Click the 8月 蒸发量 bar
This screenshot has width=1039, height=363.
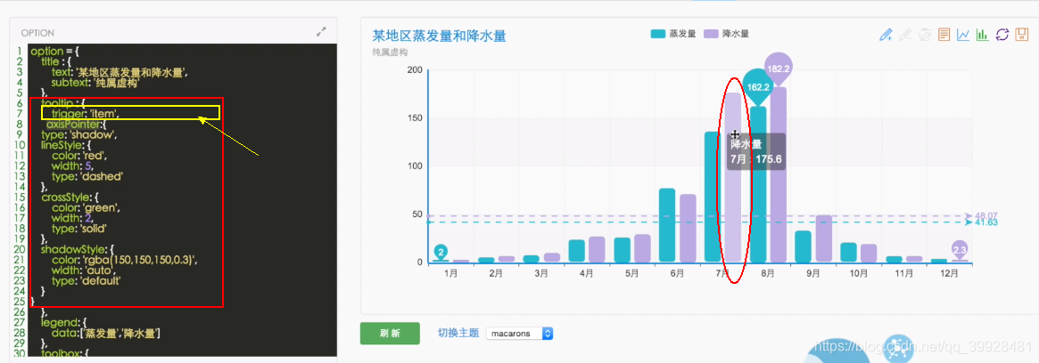point(758,184)
